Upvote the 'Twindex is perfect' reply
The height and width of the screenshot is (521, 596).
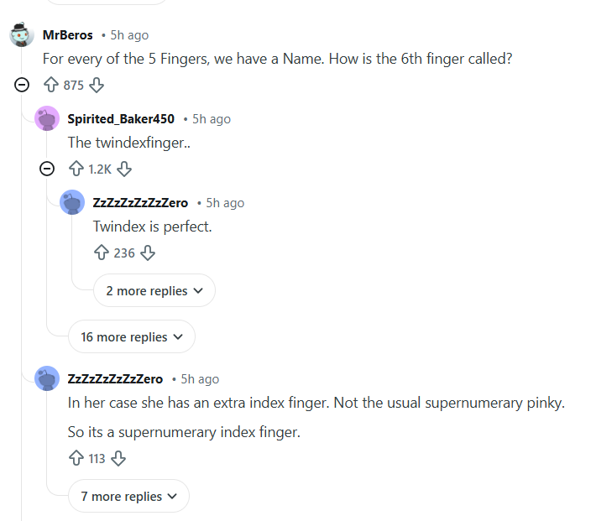pyautogui.click(x=102, y=253)
